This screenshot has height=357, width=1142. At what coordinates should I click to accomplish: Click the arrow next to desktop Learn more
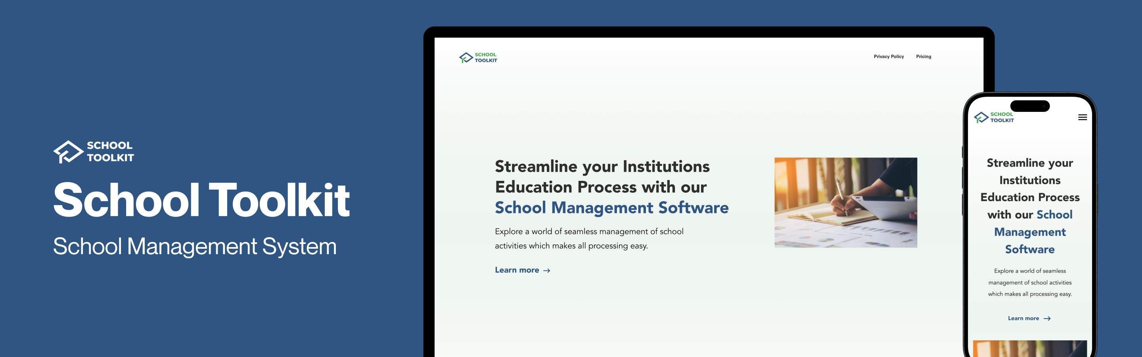pos(547,271)
